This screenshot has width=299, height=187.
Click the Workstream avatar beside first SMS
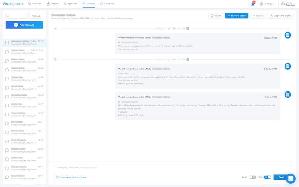(288, 35)
